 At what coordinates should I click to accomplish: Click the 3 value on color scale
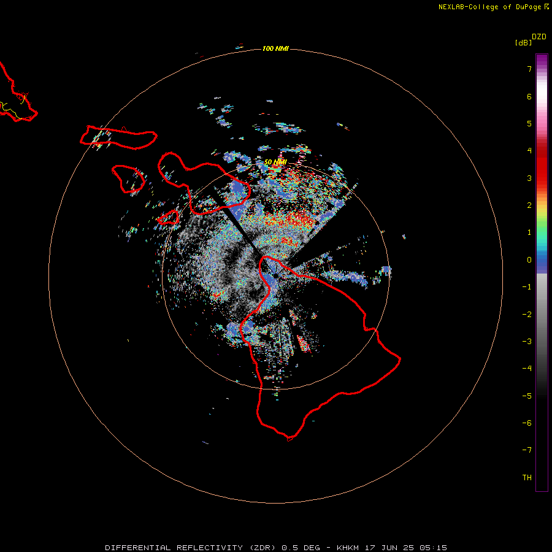pyautogui.click(x=529, y=178)
